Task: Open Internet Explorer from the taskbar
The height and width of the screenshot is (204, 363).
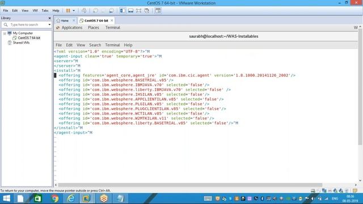Action: click(71, 198)
